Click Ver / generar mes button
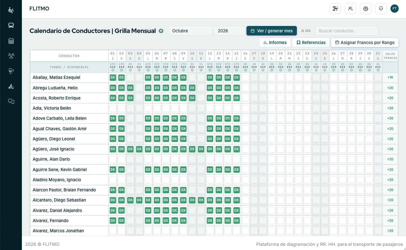 (272, 31)
